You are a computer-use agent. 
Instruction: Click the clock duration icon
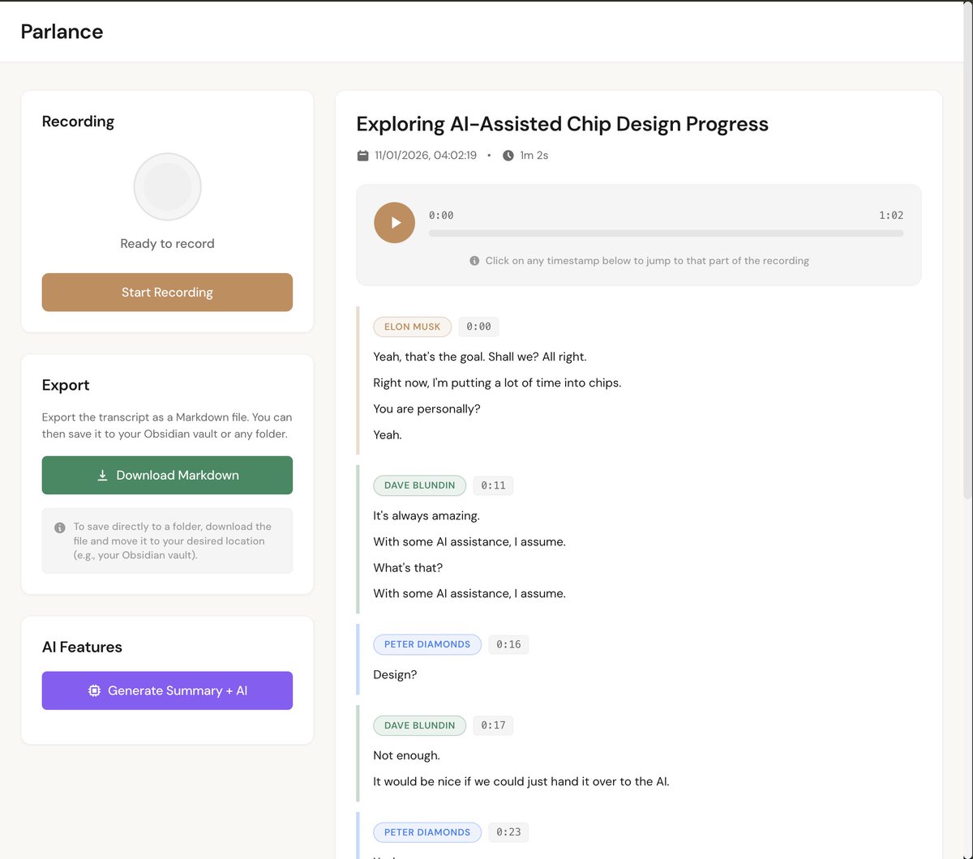(x=508, y=155)
